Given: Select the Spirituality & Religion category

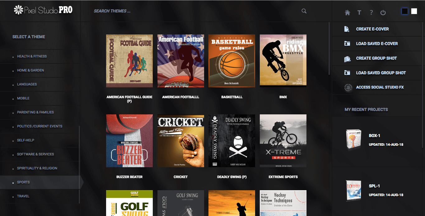Looking at the screenshot, I should click(x=37, y=168).
